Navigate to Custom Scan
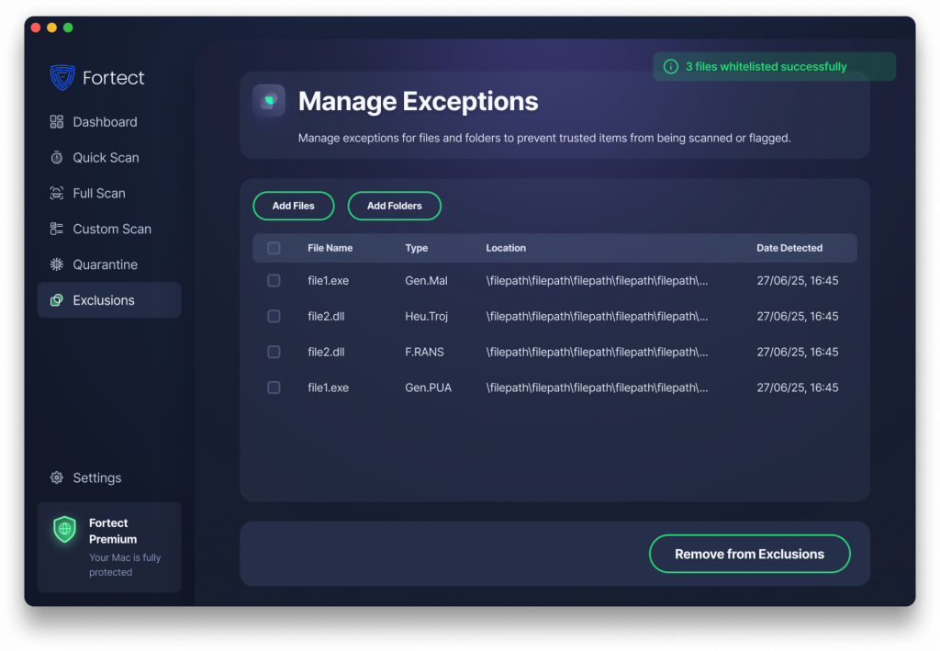 [109, 229]
